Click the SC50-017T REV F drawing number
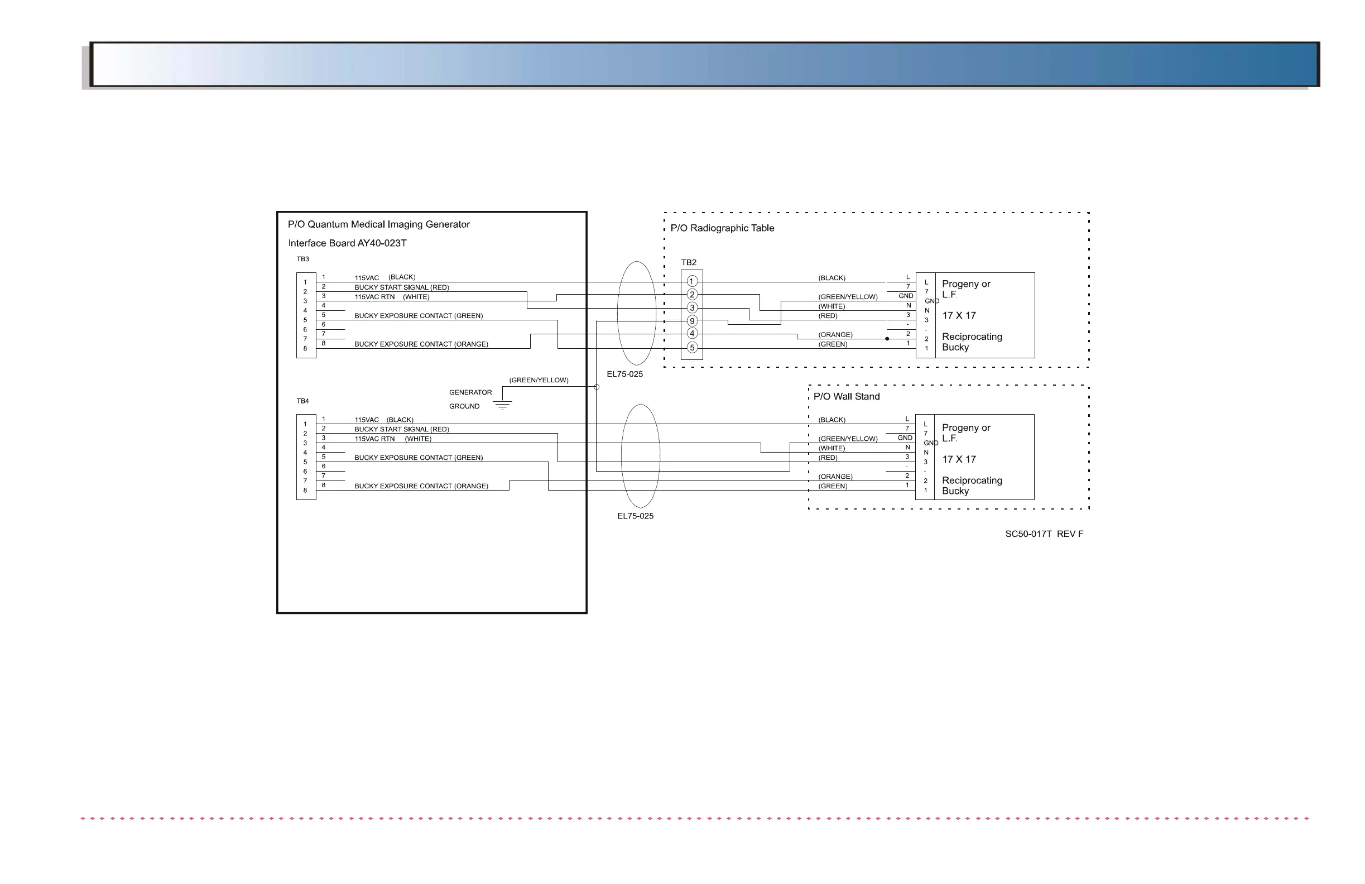This screenshot has height=884, width=1365. [1044, 534]
